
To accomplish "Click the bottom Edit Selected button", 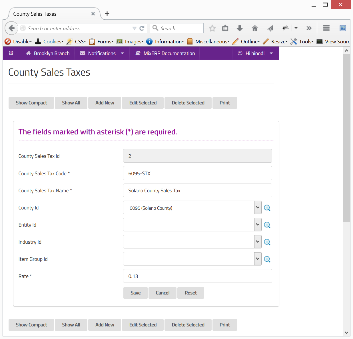I will [143, 325].
